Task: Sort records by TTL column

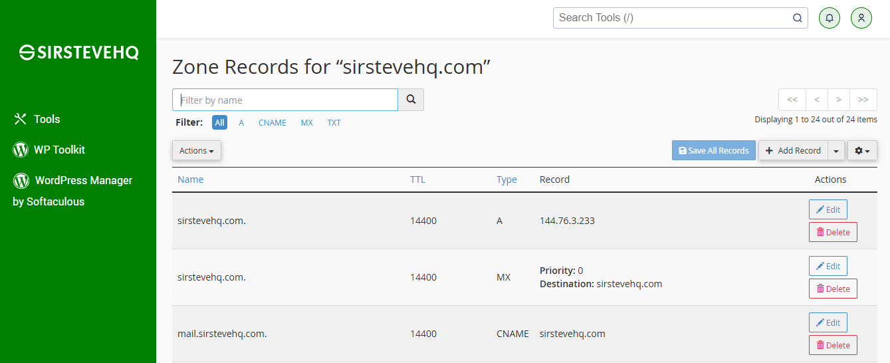Action: pyautogui.click(x=417, y=180)
